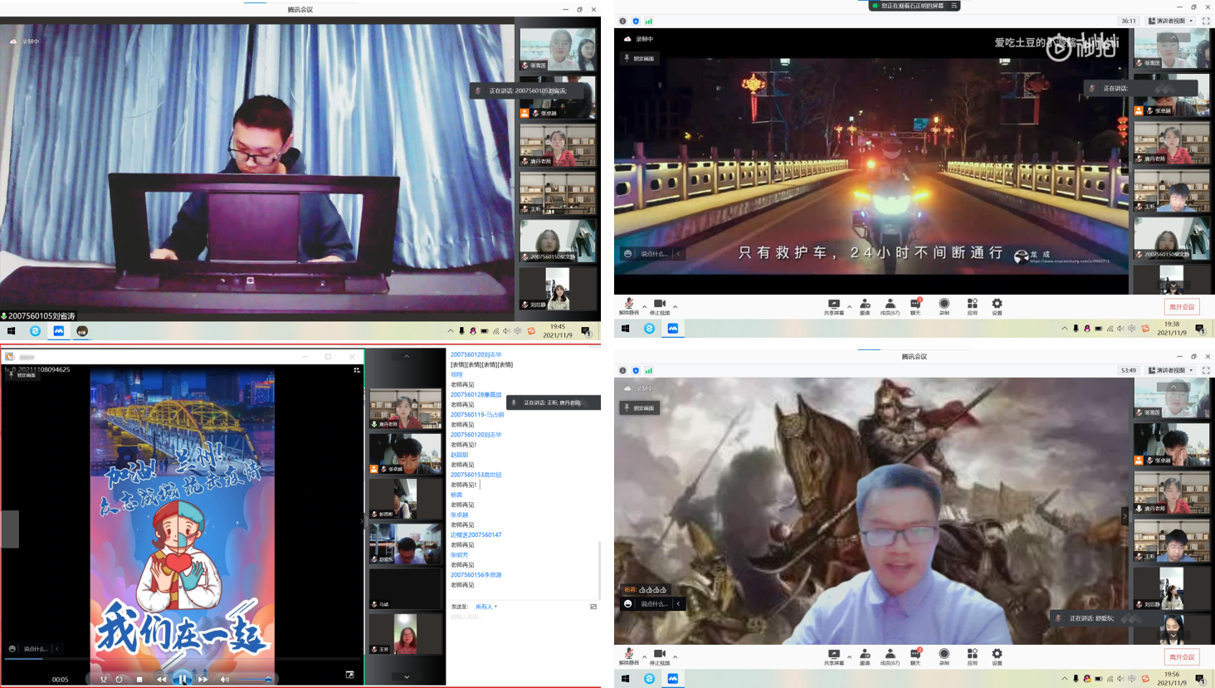Image resolution: width=1215 pixels, height=688 pixels.
Task: Open the 所有人 recipient dropdown in chat
Action: tap(486, 607)
